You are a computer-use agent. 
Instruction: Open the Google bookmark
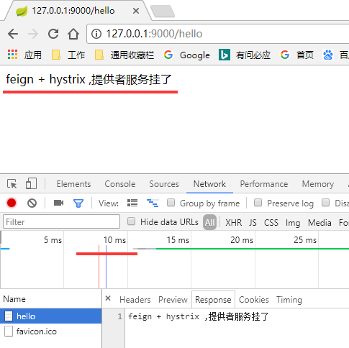coord(186,55)
